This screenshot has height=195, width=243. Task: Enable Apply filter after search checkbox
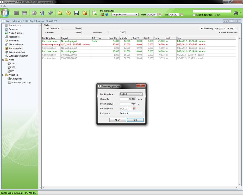[194, 15]
